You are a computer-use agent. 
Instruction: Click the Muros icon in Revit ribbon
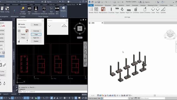[96, 9]
